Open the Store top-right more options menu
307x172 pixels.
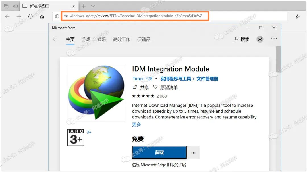[x=274, y=39]
